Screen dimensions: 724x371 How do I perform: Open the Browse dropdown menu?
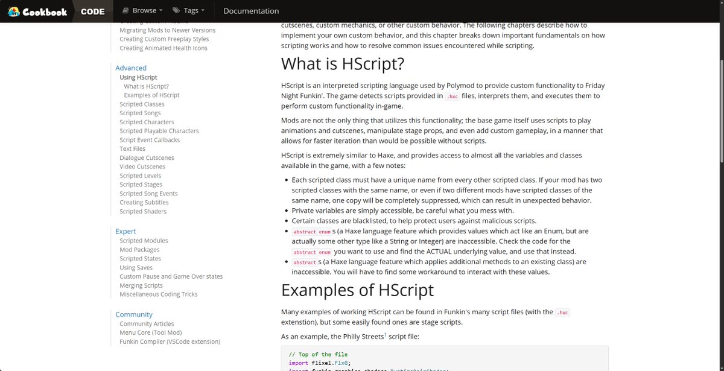coord(144,10)
